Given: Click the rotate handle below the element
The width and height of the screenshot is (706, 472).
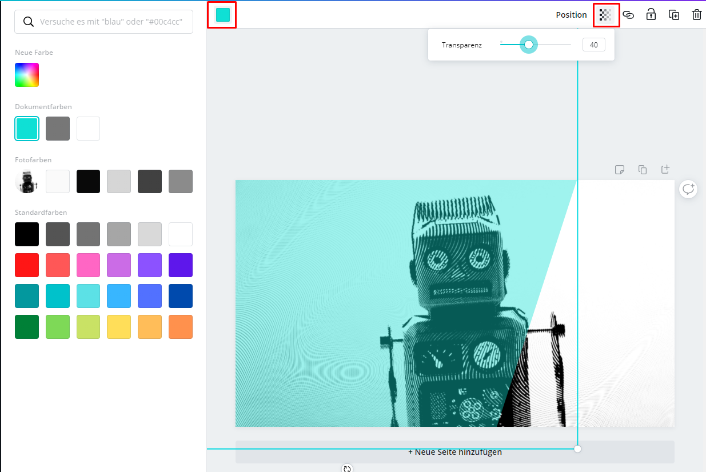Looking at the screenshot, I should [347, 469].
